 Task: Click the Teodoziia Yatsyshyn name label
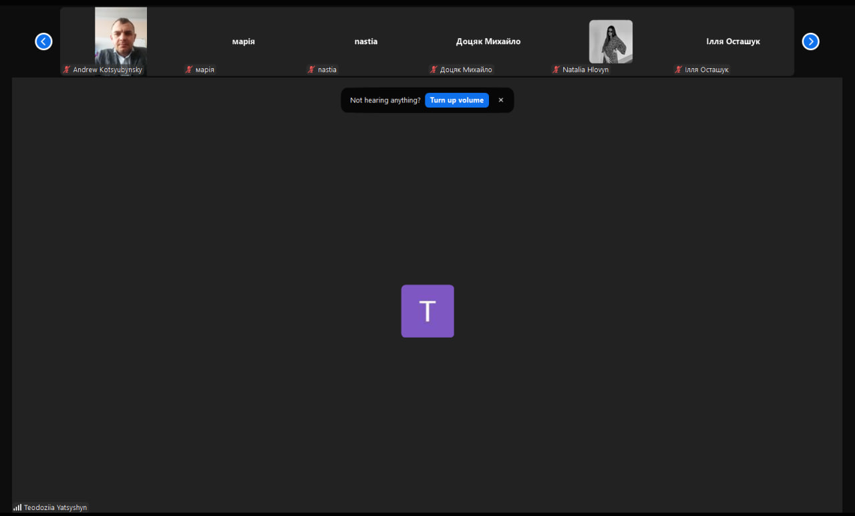coord(55,507)
